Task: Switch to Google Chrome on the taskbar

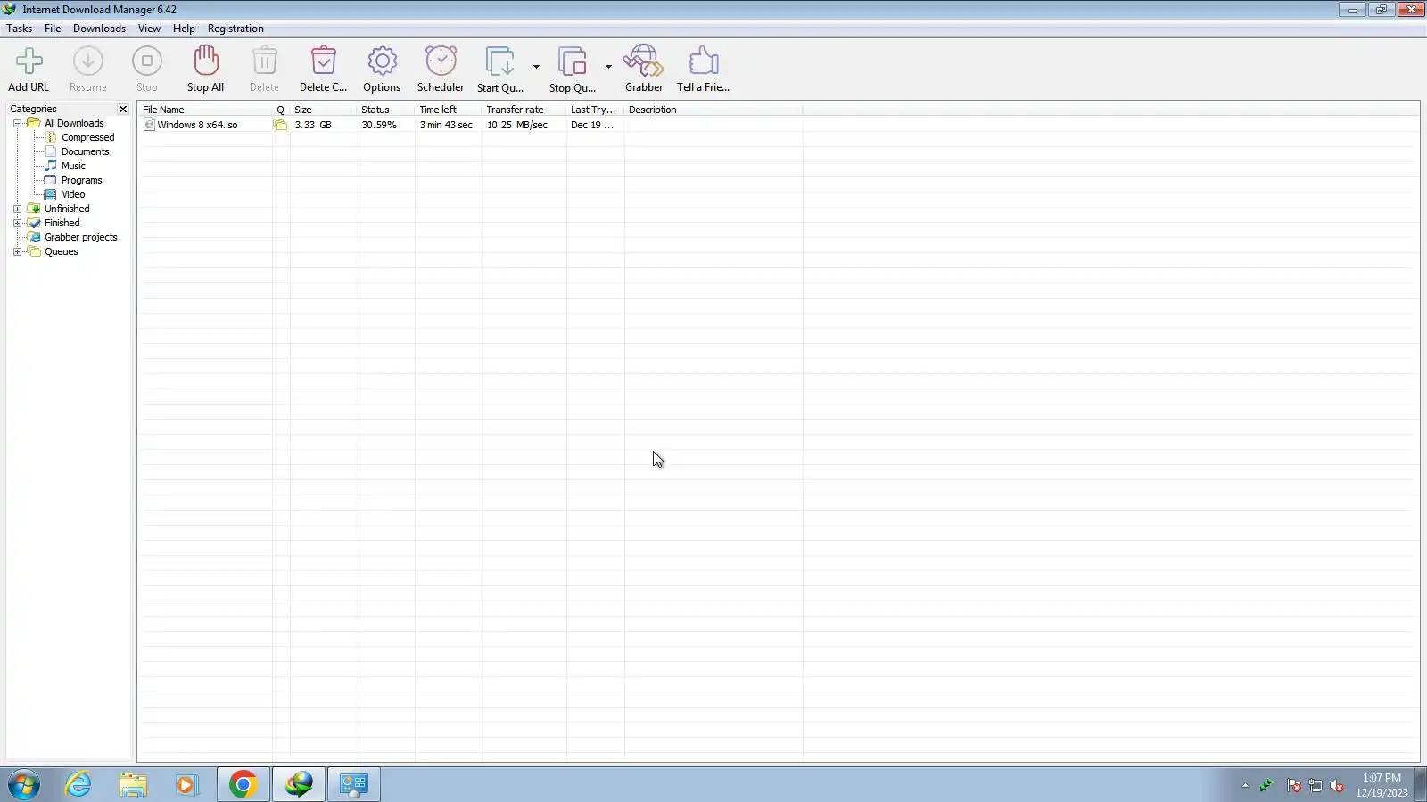Action: tap(243, 784)
